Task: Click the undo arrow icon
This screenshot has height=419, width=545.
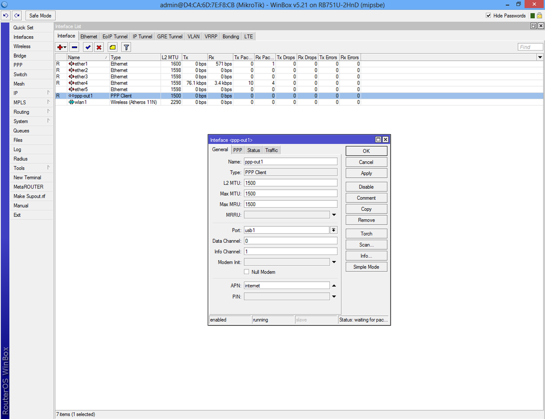Action: (6, 15)
